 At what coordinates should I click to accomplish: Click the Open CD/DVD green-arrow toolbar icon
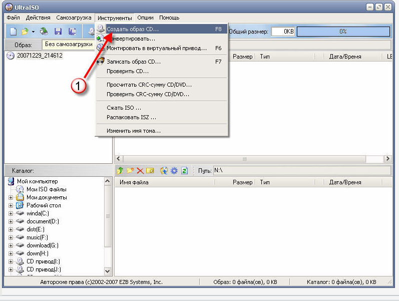44,32
